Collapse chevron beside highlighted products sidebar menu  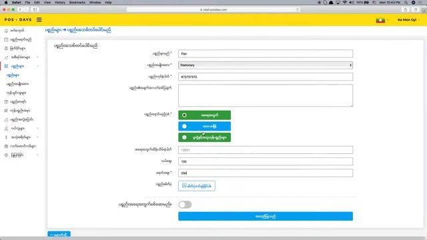[x=37, y=66]
